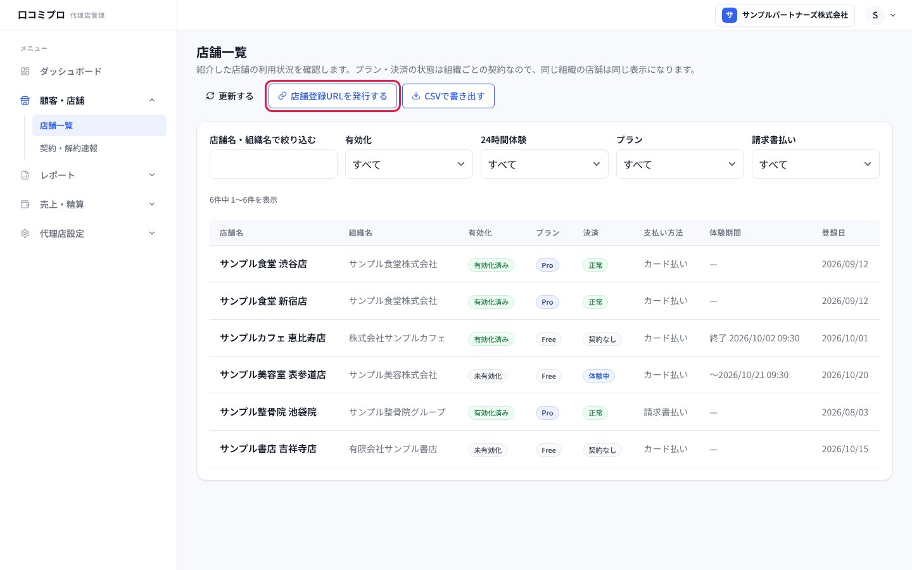Click 店舗登録URLを発行する button
The width and height of the screenshot is (912, 570).
click(x=333, y=96)
